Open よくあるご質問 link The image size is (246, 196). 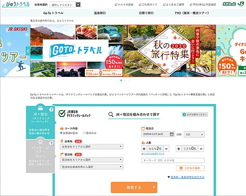tap(173, 5)
